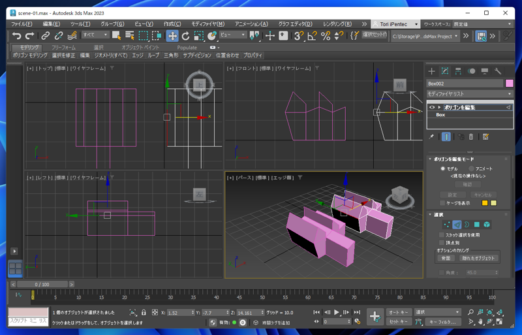The width and height of the screenshot is (522, 335).
Task: Toggle the Spinner Snap icon
Action: pyautogui.click(x=339, y=36)
